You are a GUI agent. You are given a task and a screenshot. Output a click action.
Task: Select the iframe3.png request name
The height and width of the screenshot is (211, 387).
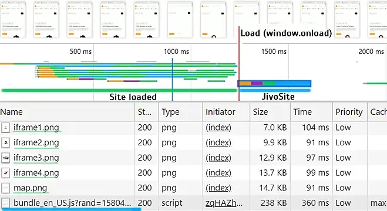pos(36,158)
